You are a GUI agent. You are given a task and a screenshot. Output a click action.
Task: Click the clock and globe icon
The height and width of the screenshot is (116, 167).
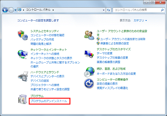(89, 72)
